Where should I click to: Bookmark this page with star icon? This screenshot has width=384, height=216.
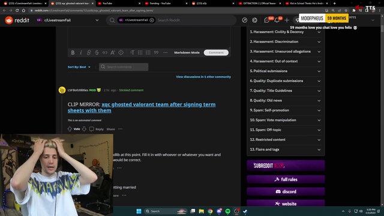tap(346, 11)
